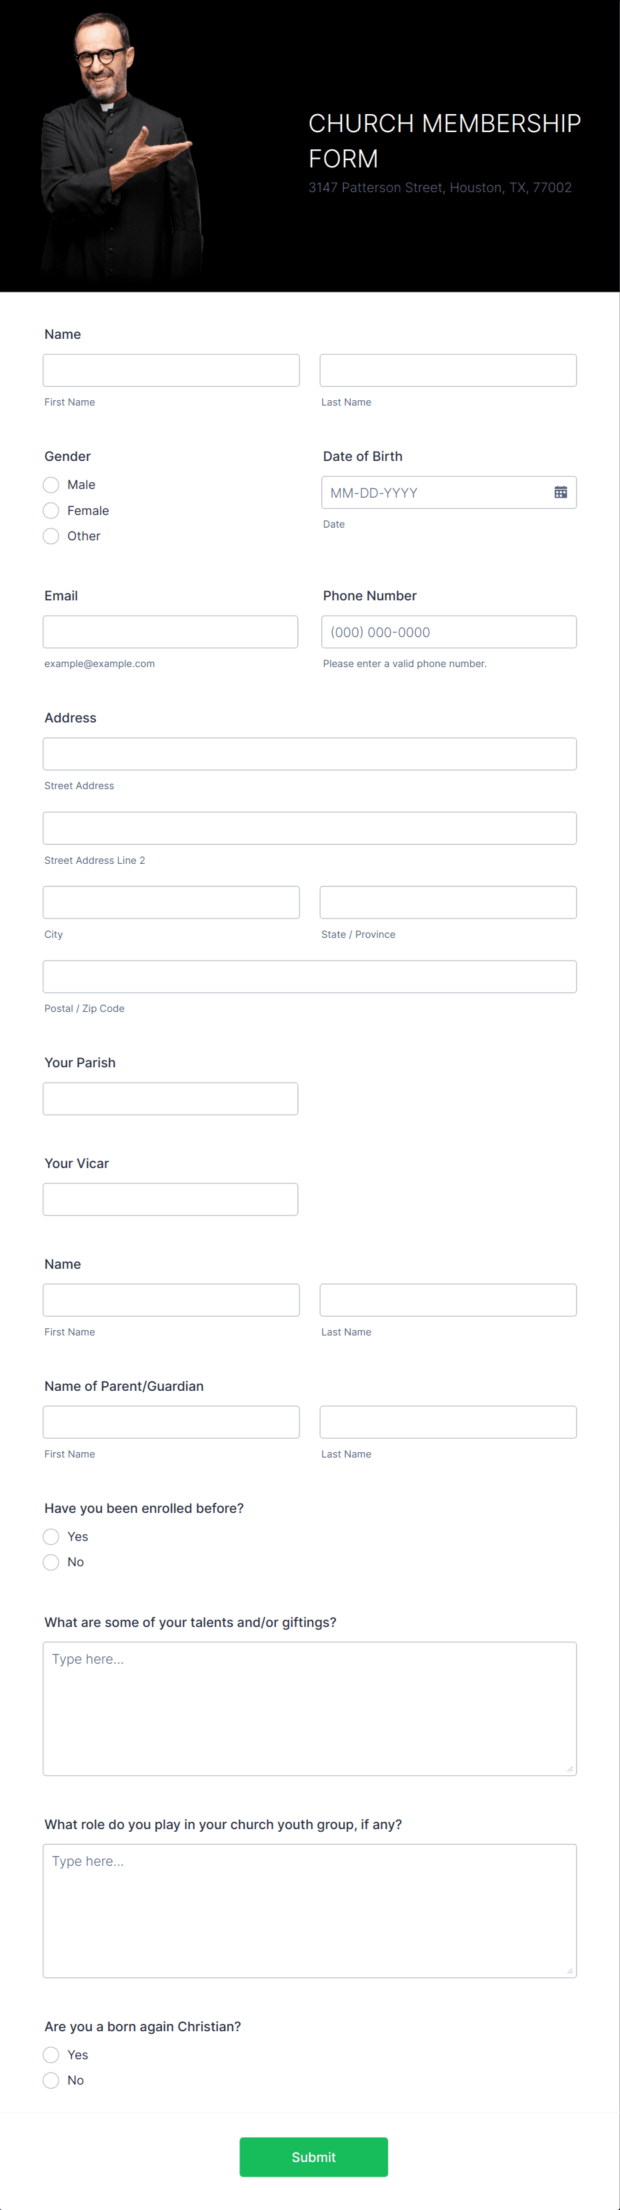Choose Yes for born again Christian

point(51,2055)
